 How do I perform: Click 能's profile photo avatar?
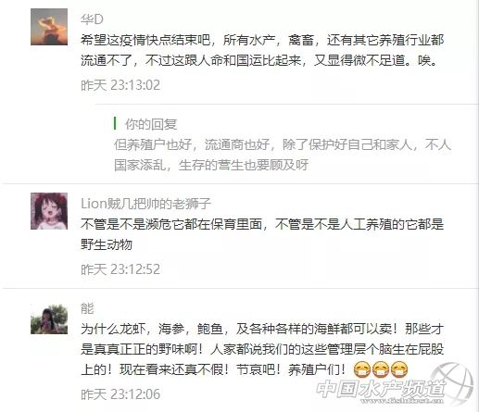[x=49, y=318]
